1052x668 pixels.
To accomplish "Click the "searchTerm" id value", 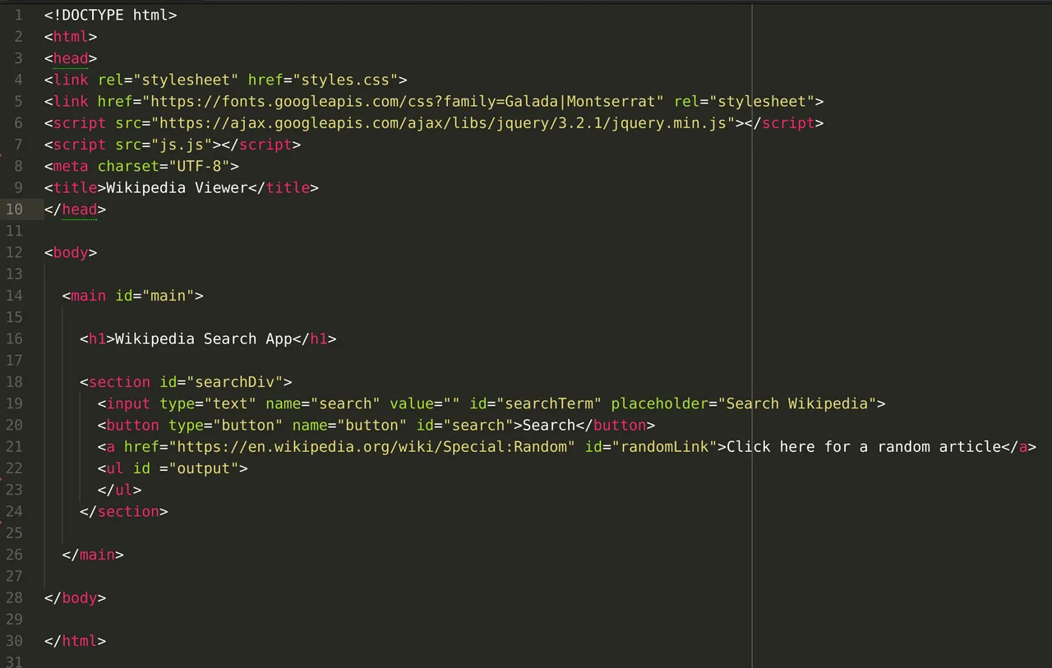I will click(548, 403).
